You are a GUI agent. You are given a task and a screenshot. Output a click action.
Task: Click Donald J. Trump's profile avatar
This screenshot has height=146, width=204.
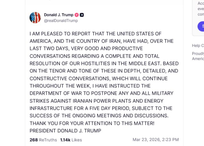tap(35, 18)
